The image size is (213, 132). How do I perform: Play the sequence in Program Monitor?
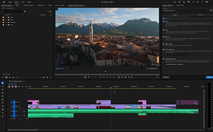107,77
